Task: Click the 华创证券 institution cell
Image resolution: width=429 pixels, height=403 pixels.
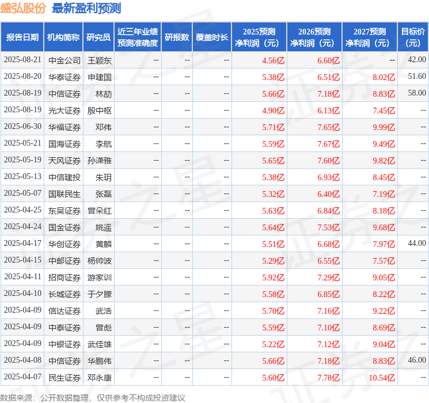Action: pos(64,244)
